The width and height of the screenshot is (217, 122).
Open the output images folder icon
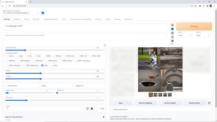pos(209,103)
